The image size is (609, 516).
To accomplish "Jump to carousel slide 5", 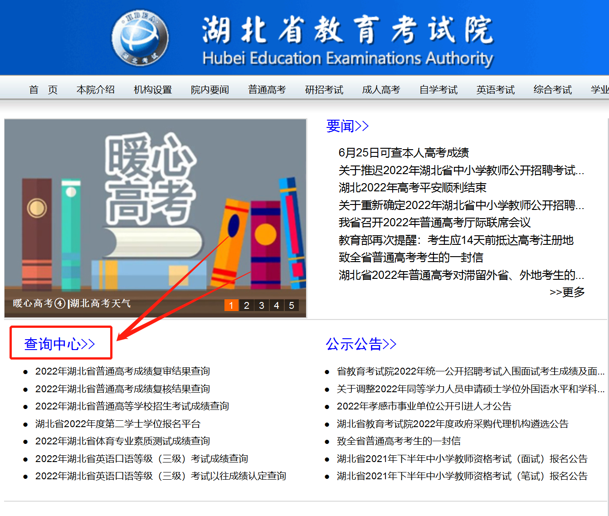I will (291, 305).
